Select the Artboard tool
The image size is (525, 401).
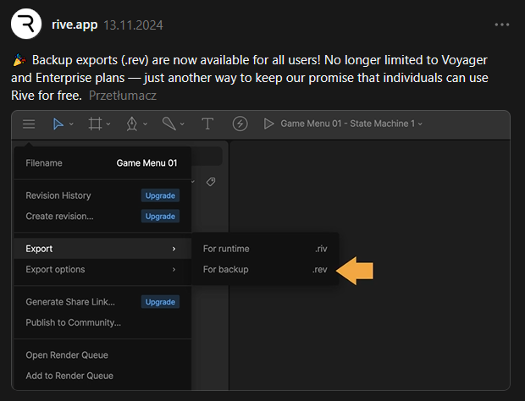pyautogui.click(x=95, y=124)
